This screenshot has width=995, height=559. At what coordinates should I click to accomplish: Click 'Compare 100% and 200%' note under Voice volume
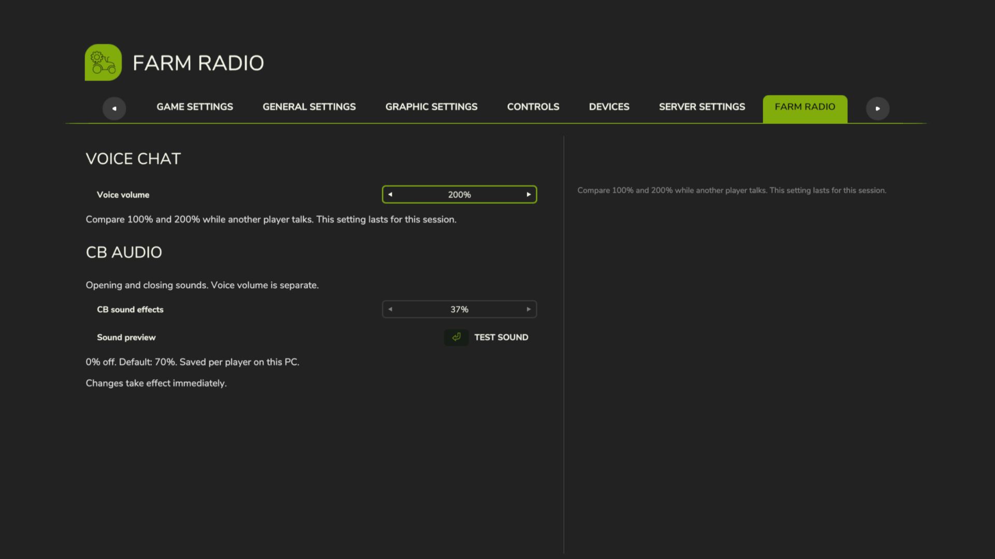[271, 219]
